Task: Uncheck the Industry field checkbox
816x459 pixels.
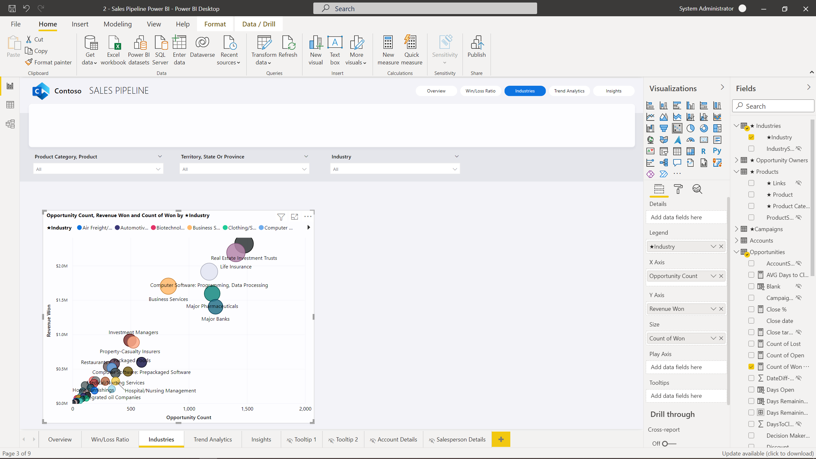Action: pyautogui.click(x=752, y=137)
